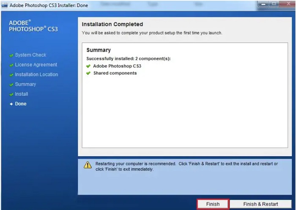Select the License Agreement step

tap(36, 65)
